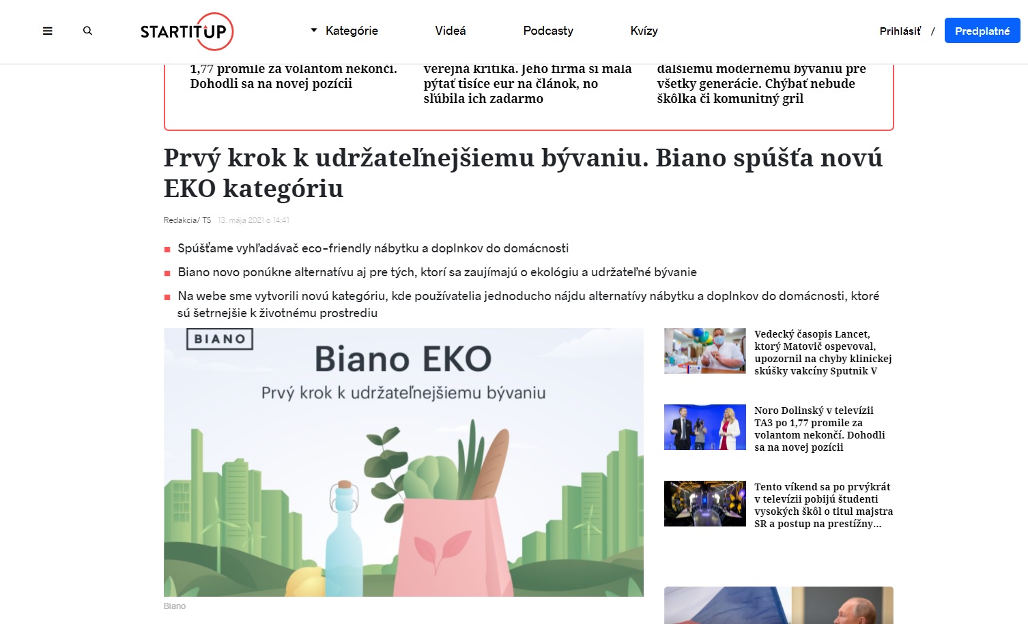Open the search magnifier icon

pos(87,31)
